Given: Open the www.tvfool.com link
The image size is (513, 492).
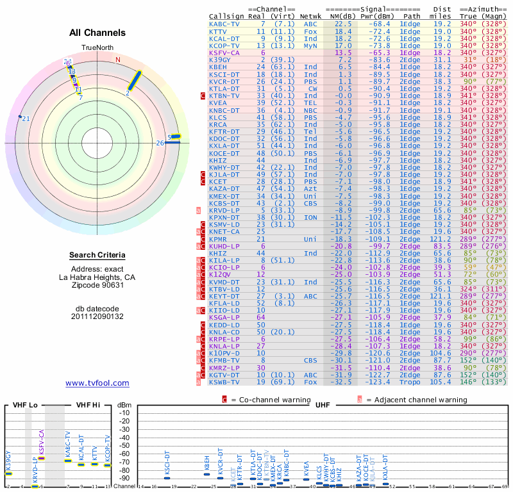Looking at the screenshot, I should click(97, 383).
